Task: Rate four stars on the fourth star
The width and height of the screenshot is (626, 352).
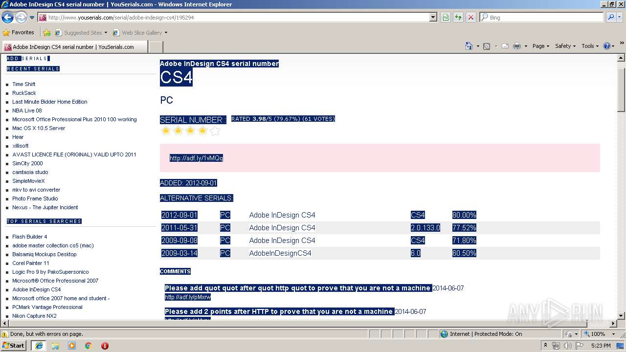Action: click(202, 131)
